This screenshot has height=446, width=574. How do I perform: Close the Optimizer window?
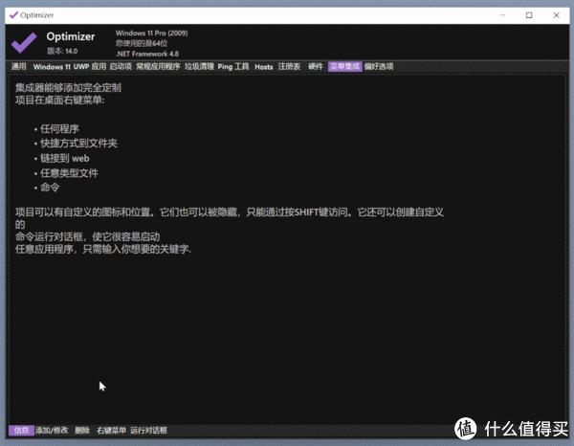556,15
